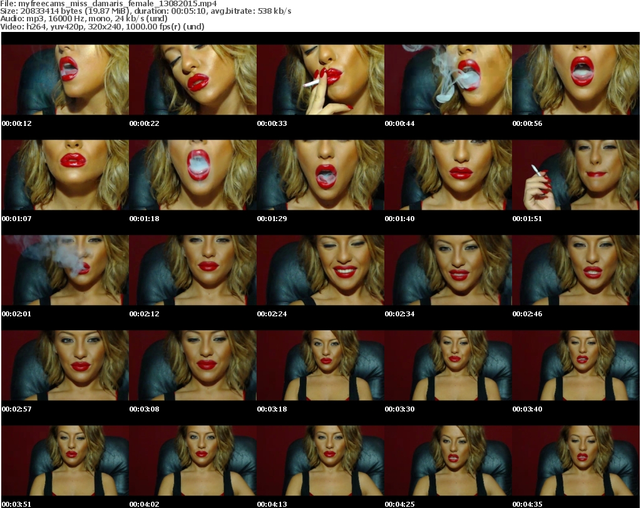641x508 pixels.
Task: Select the thumbnail timestamped 00:00:44
Action: click(x=448, y=80)
